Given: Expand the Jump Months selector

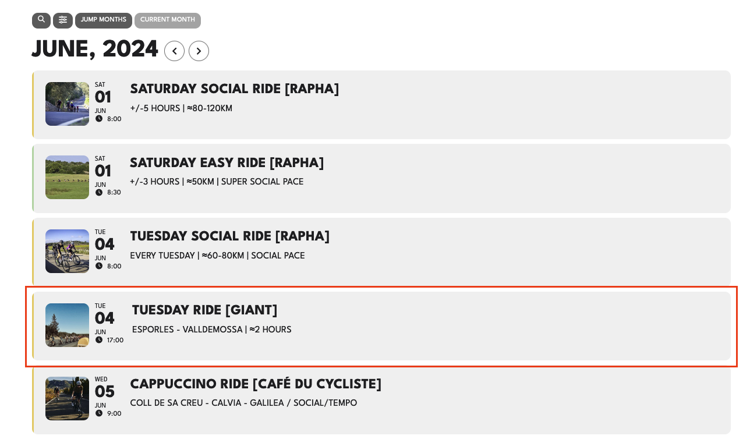Looking at the screenshot, I should (104, 20).
